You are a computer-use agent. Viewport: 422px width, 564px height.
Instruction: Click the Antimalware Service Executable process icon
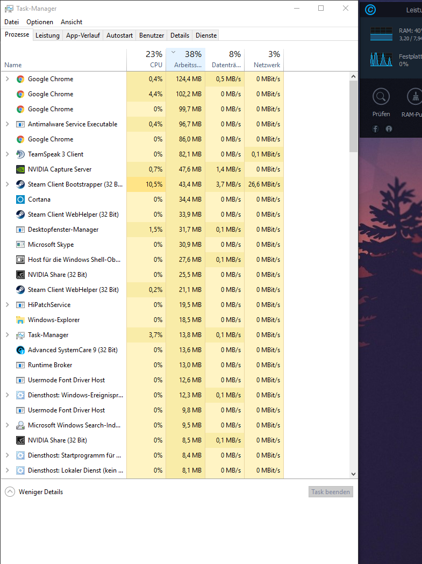coord(20,124)
